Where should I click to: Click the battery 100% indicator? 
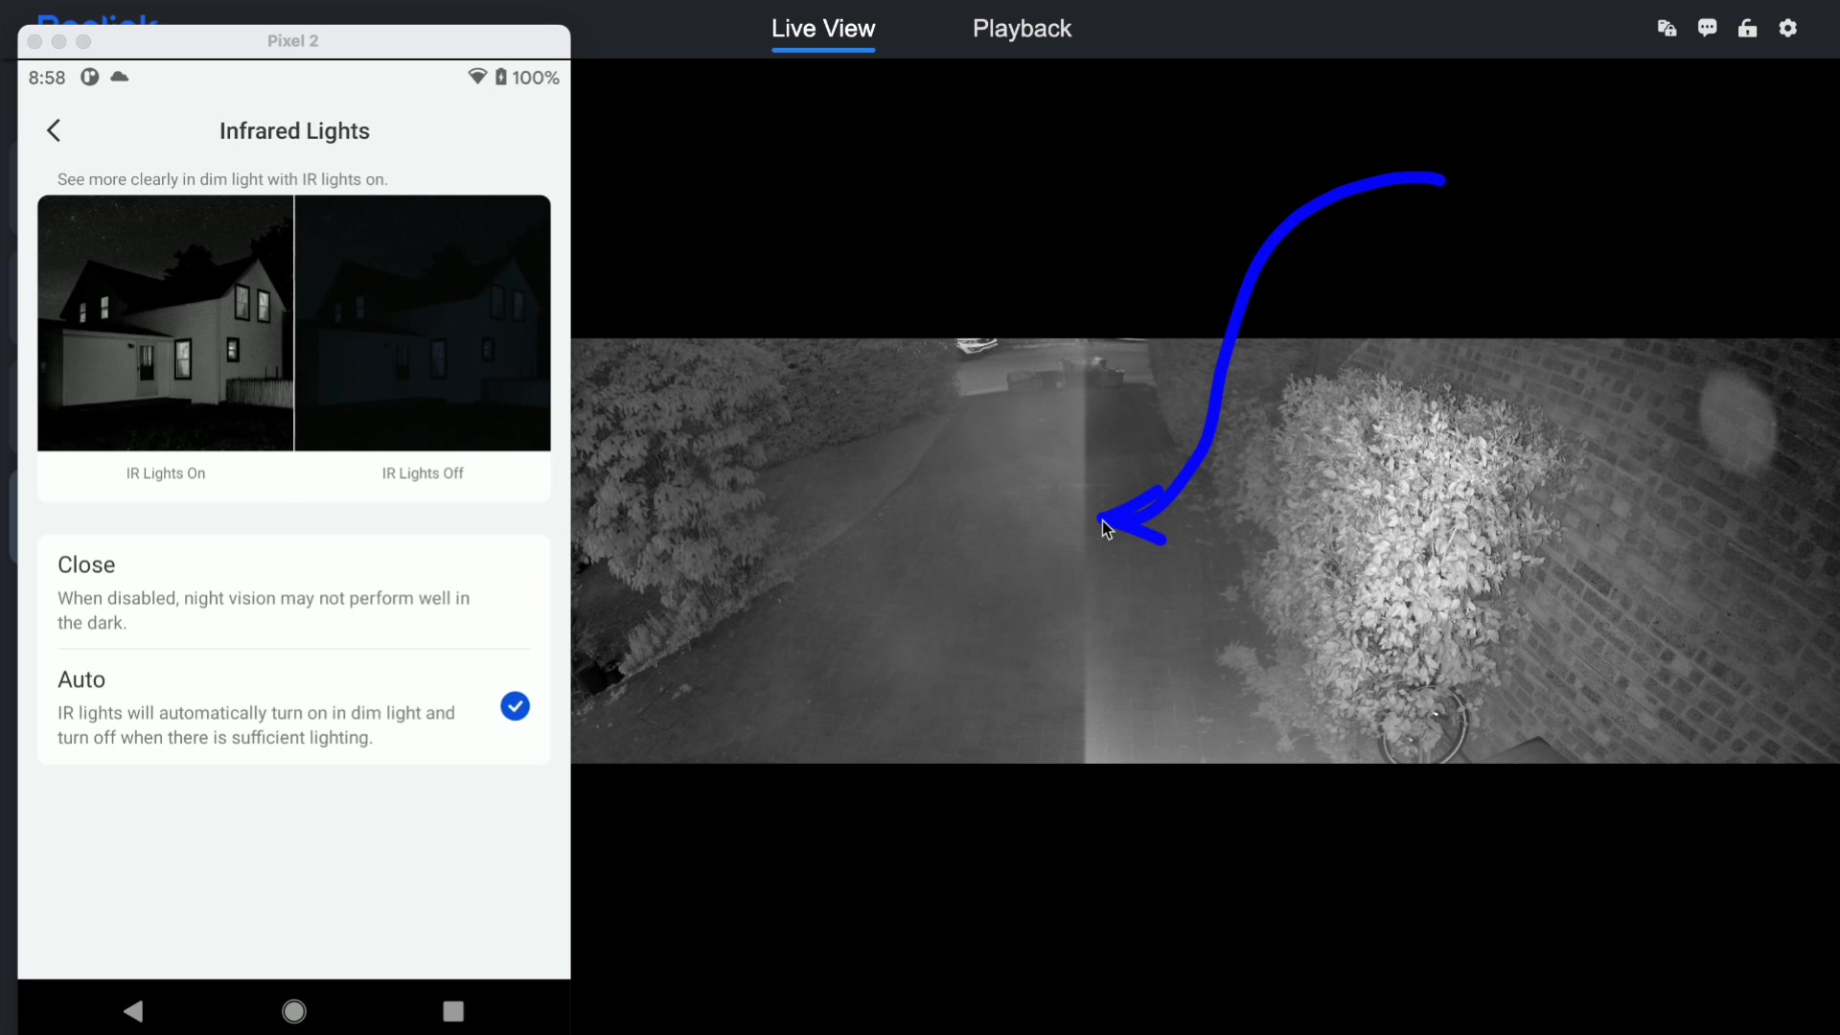click(x=527, y=78)
